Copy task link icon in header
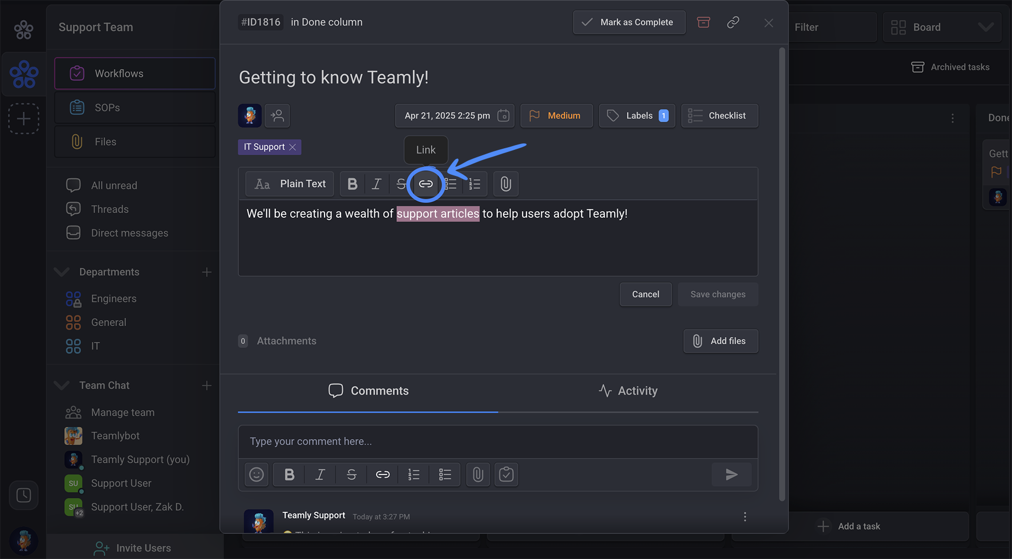1012x559 pixels. [x=733, y=22]
